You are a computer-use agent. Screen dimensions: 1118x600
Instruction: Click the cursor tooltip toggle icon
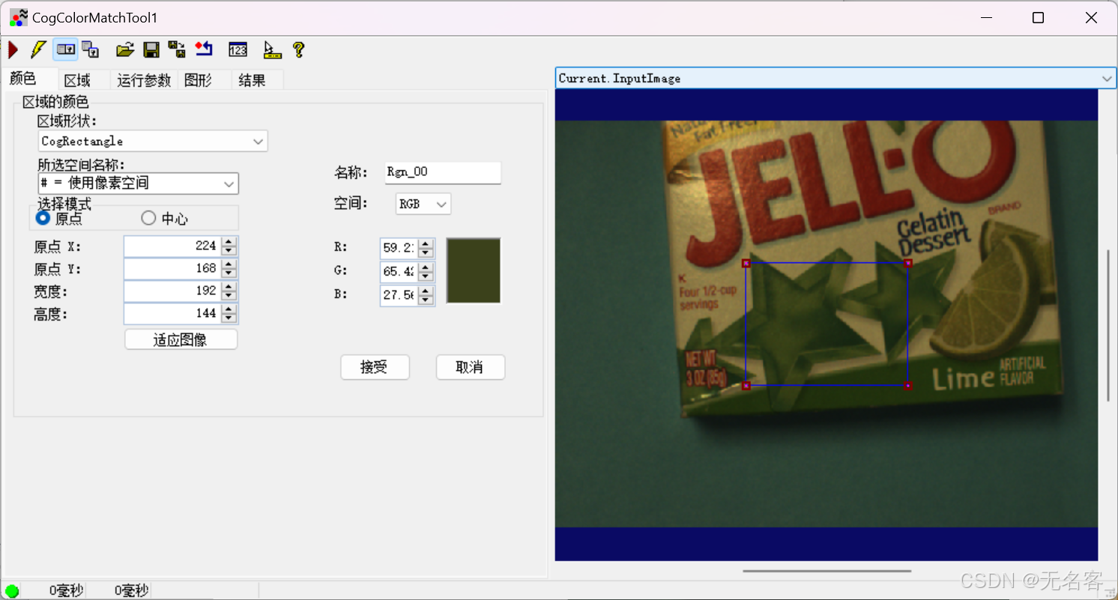click(x=272, y=50)
